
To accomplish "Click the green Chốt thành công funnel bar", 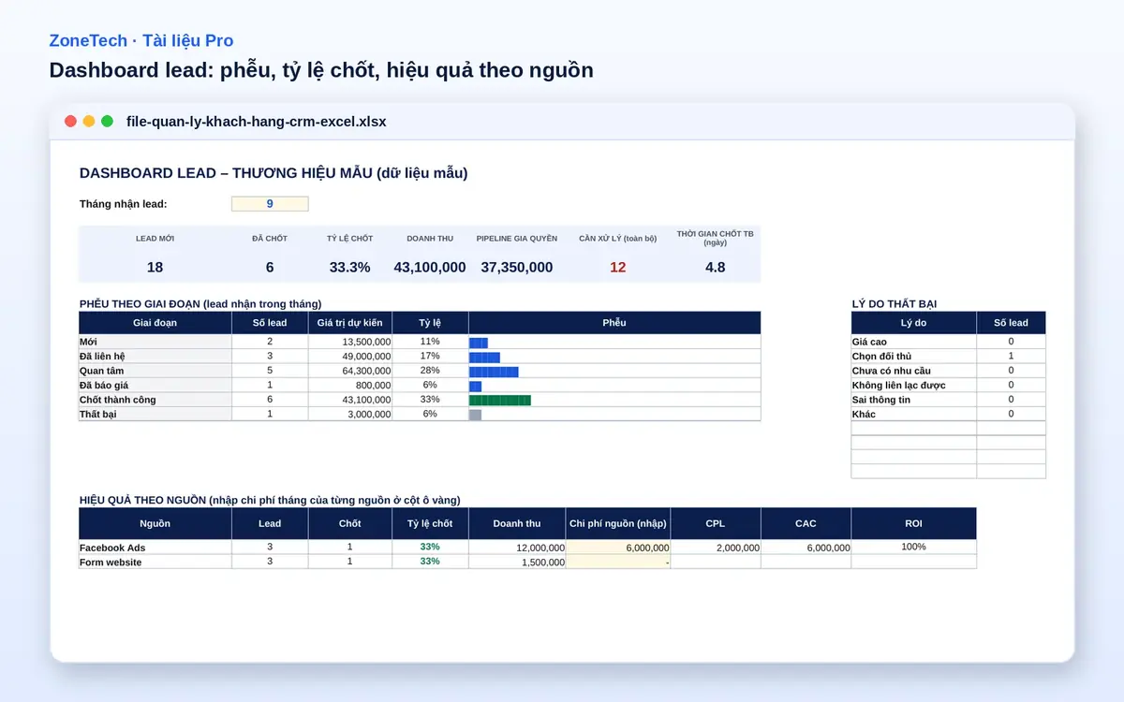I will point(500,401).
